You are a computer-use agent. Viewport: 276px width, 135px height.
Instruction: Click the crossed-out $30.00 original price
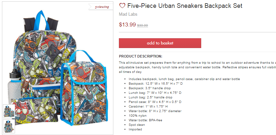coord(143,25)
